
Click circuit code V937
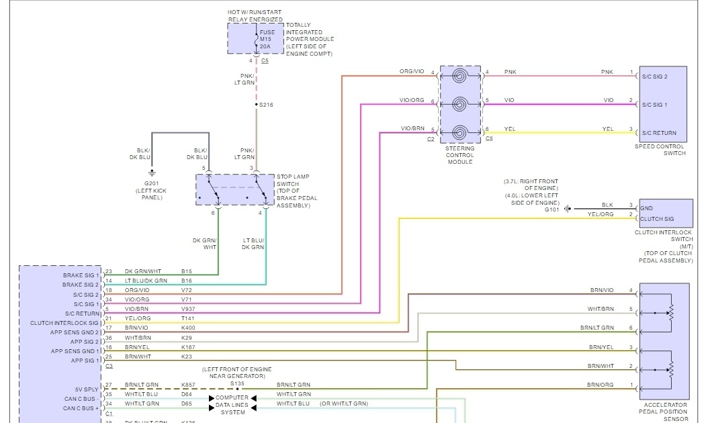pyautogui.click(x=188, y=309)
